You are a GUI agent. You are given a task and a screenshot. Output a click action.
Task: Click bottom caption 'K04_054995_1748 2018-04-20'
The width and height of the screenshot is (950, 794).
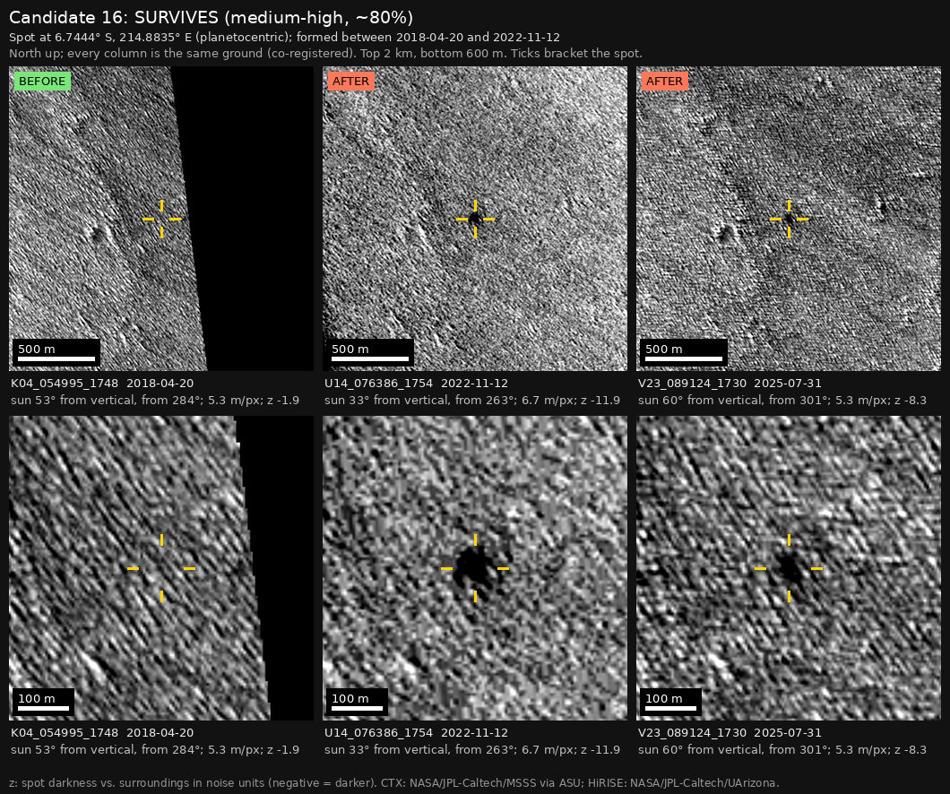pos(102,733)
